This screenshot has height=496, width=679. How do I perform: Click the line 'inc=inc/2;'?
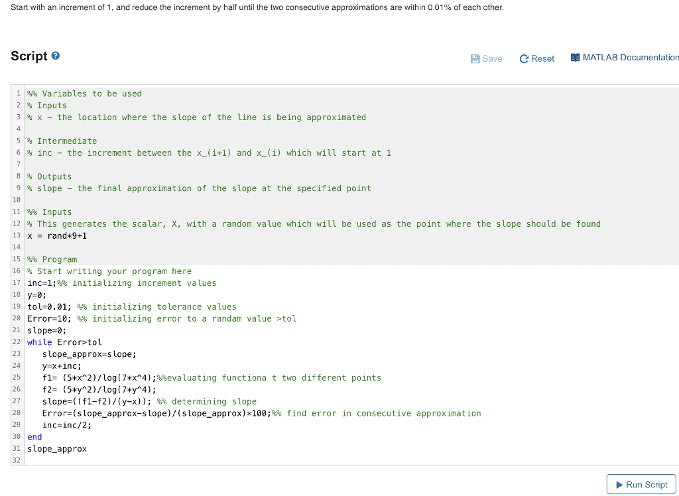67,425
